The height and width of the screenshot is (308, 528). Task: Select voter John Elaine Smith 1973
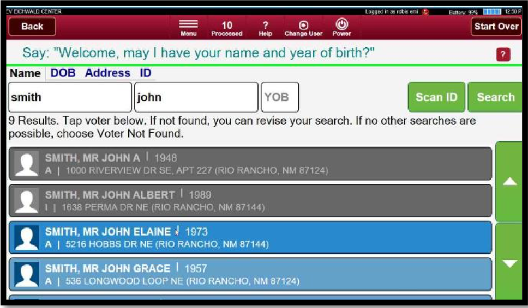pyautogui.click(x=251, y=238)
